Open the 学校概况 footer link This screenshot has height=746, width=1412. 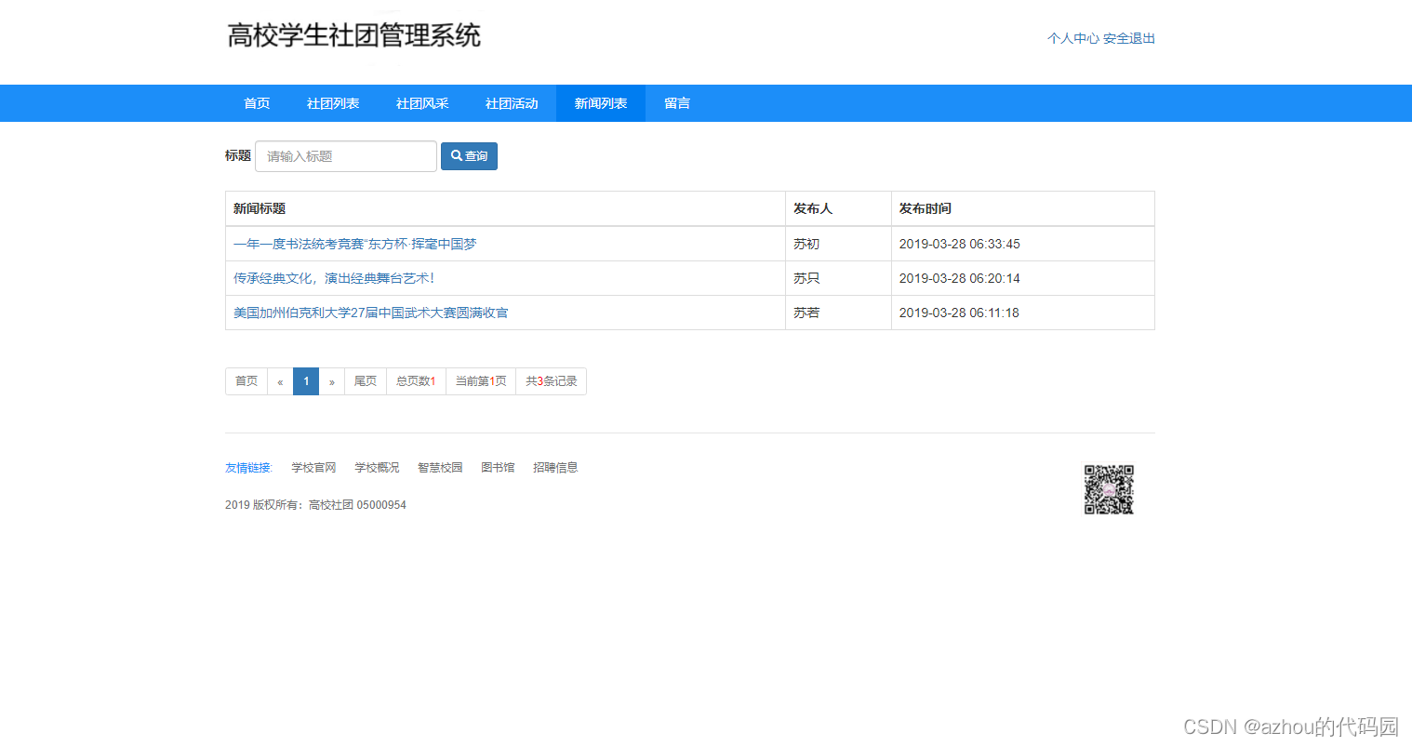coord(377,468)
